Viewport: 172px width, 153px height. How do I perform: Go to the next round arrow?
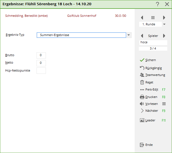(164, 18)
